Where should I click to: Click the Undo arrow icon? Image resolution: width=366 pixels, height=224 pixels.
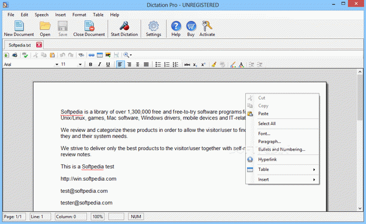62,55
